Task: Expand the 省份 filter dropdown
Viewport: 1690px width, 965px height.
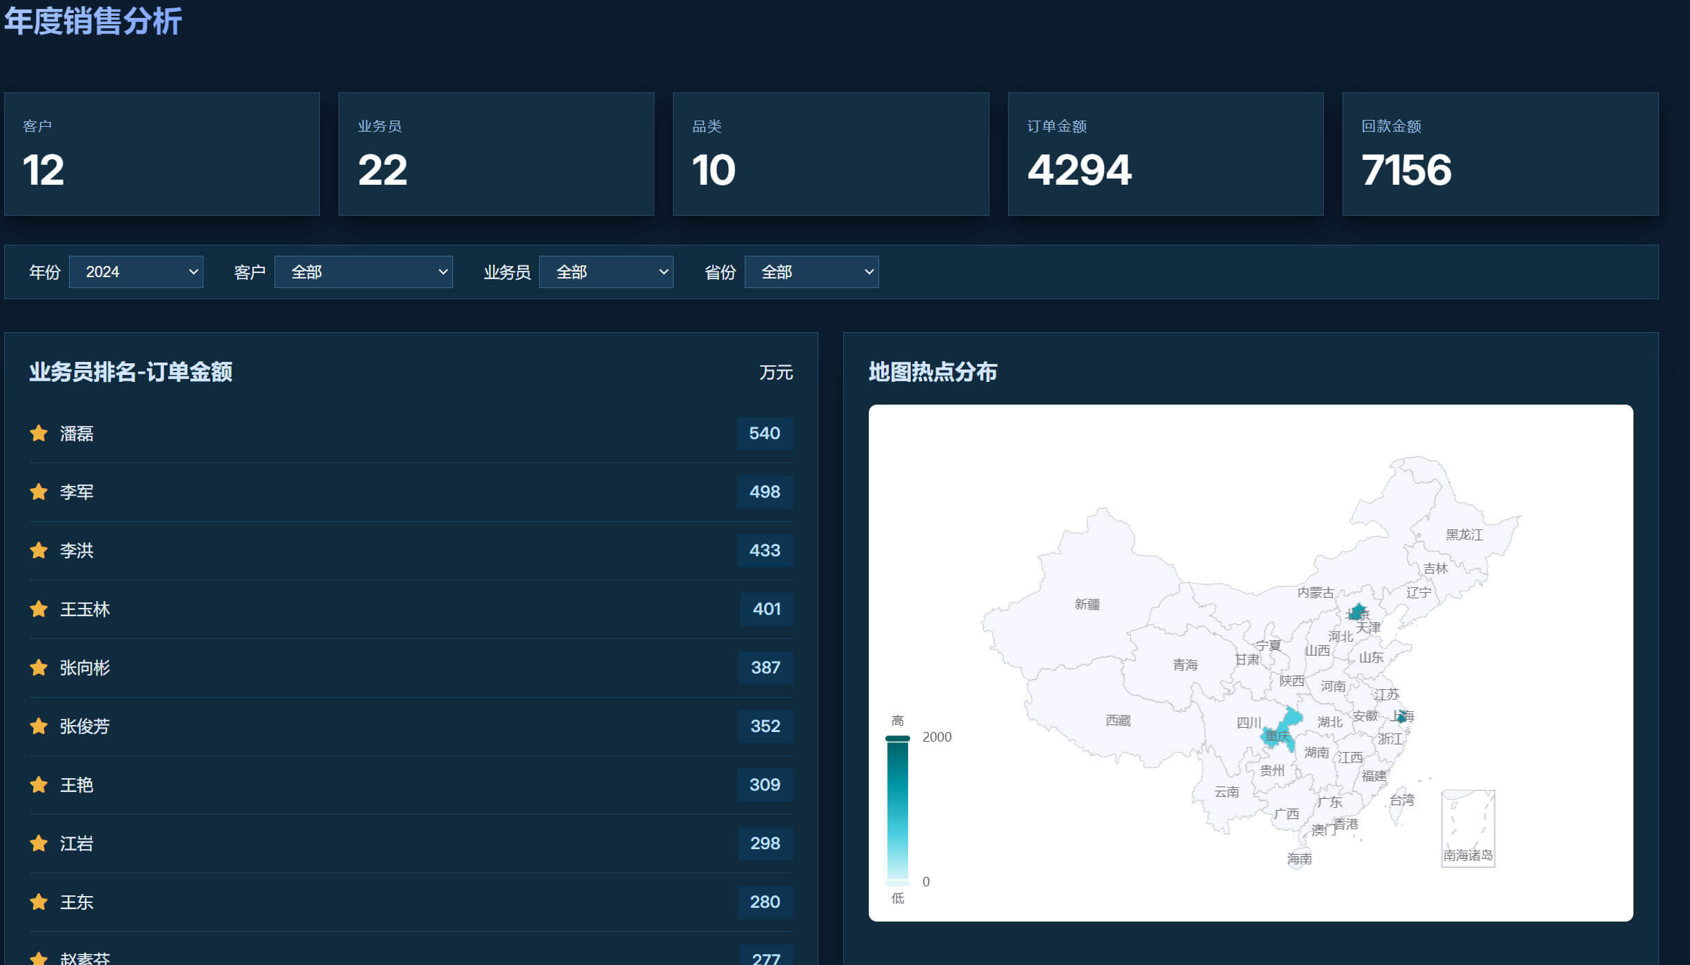Action: click(x=812, y=272)
